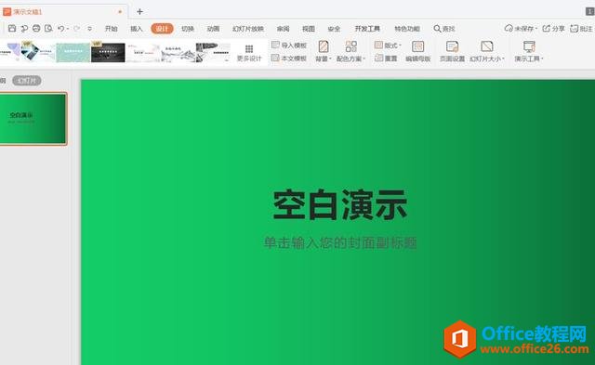Expand the 幻灯片大小 dropdown arrow

pos(503,59)
